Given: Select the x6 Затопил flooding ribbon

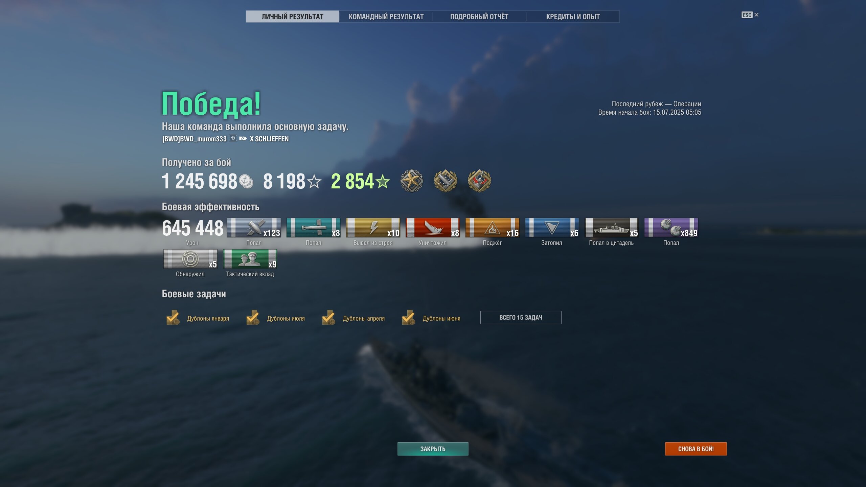Looking at the screenshot, I should pyautogui.click(x=552, y=228).
